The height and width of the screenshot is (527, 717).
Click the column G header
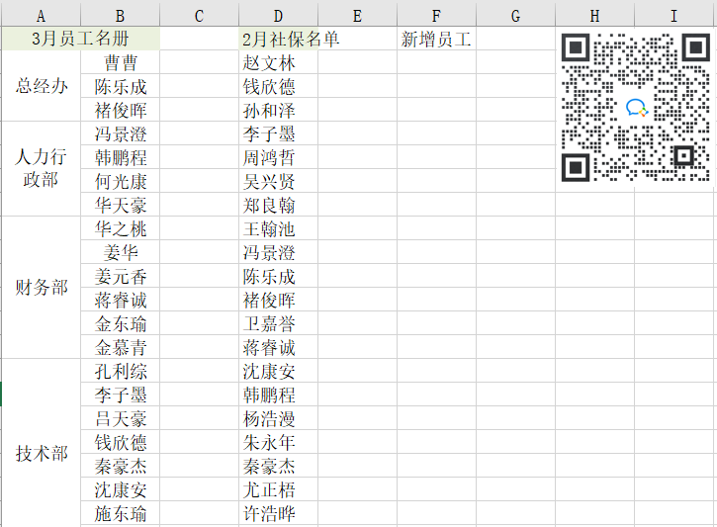515,16
